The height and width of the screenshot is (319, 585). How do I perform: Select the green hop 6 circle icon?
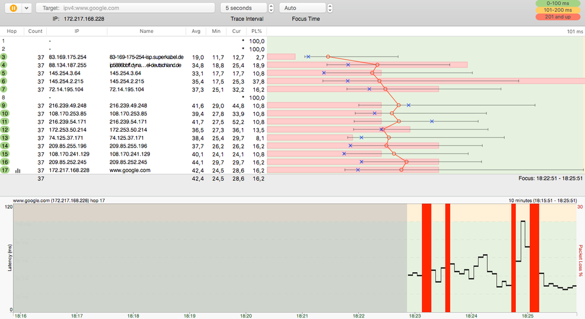(x=4, y=81)
